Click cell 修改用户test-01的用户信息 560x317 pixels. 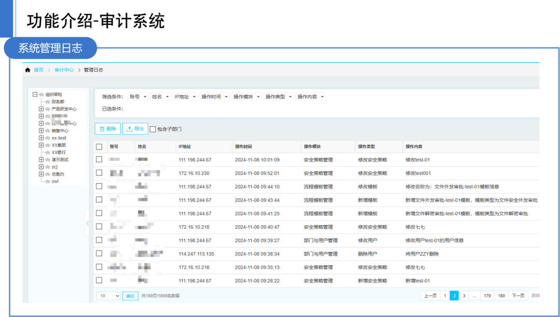[435, 241]
